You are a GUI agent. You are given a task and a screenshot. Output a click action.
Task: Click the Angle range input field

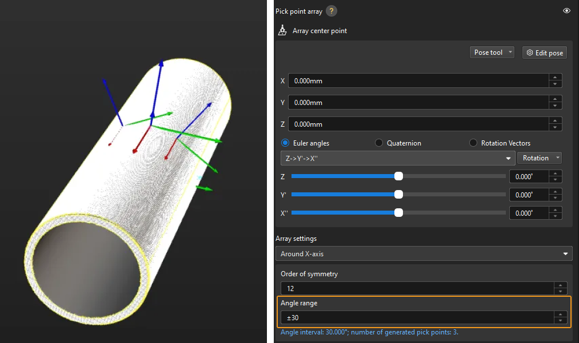tap(417, 317)
